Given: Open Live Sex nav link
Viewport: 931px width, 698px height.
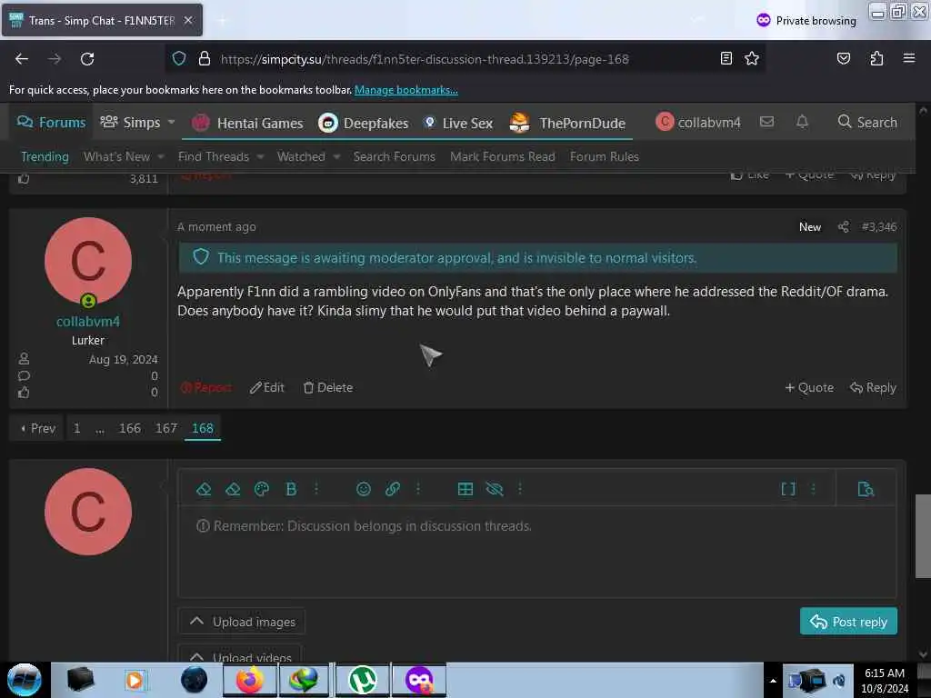Looking at the screenshot, I should tap(458, 123).
